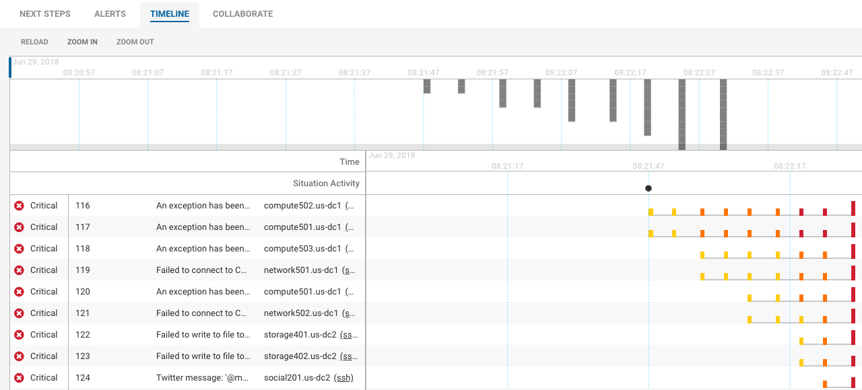Click the error icon beside alert 122

(x=19, y=335)
